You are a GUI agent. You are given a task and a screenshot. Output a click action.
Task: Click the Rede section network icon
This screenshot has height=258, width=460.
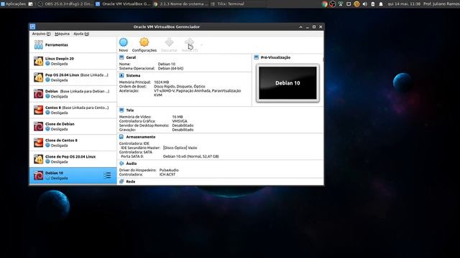coord(121,181)
